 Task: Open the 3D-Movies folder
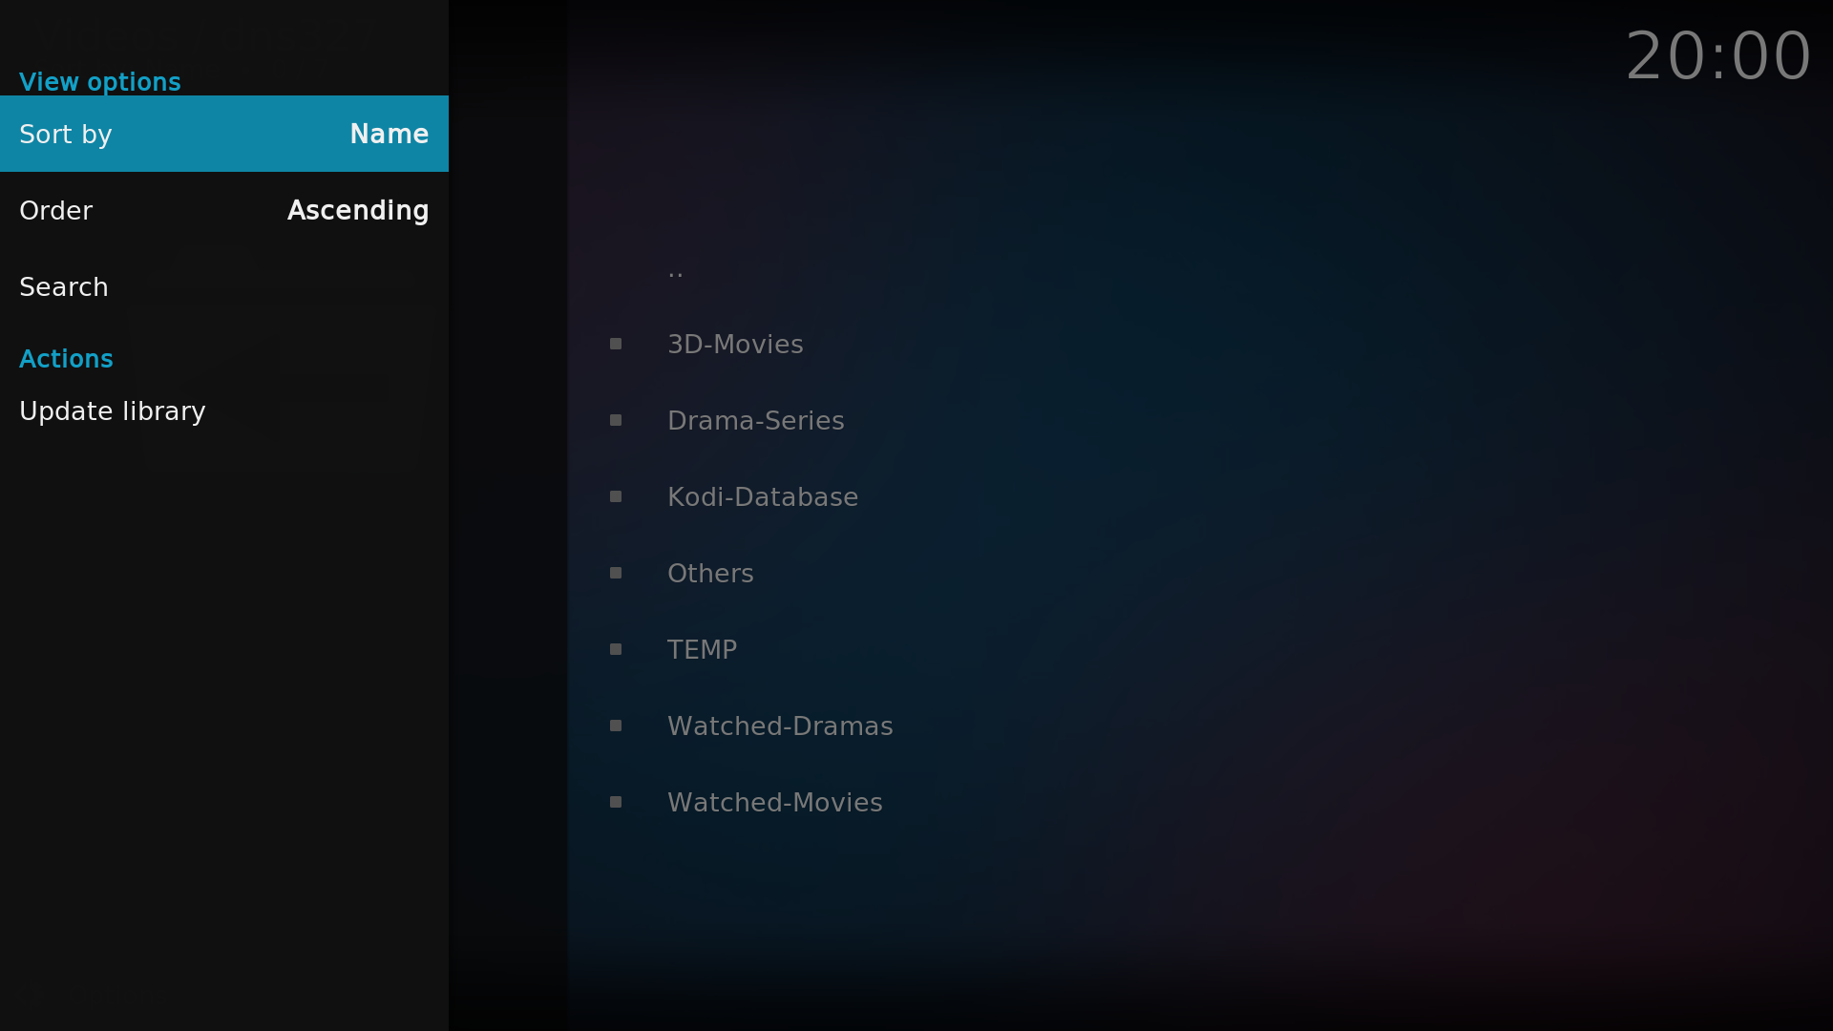[735, 344]
